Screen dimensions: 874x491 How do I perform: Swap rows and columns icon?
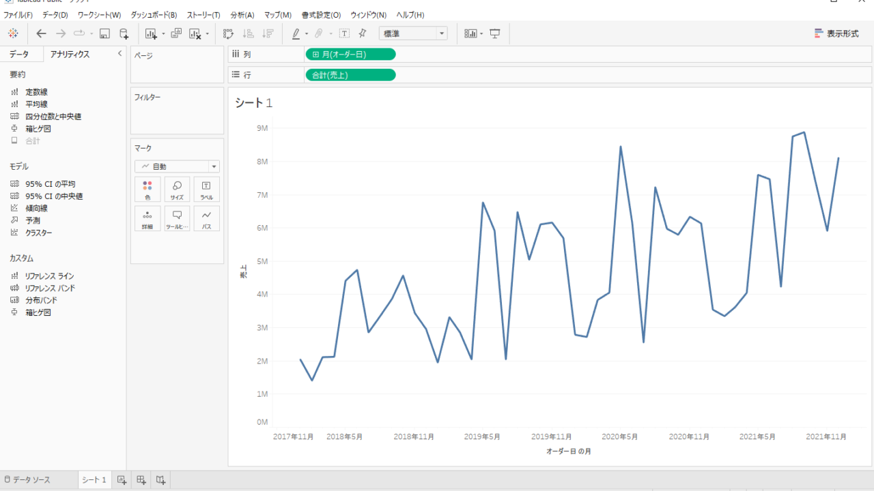click(x=229, y=33)
